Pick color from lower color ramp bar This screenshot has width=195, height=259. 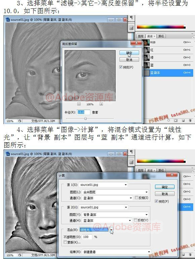[161, 161]
